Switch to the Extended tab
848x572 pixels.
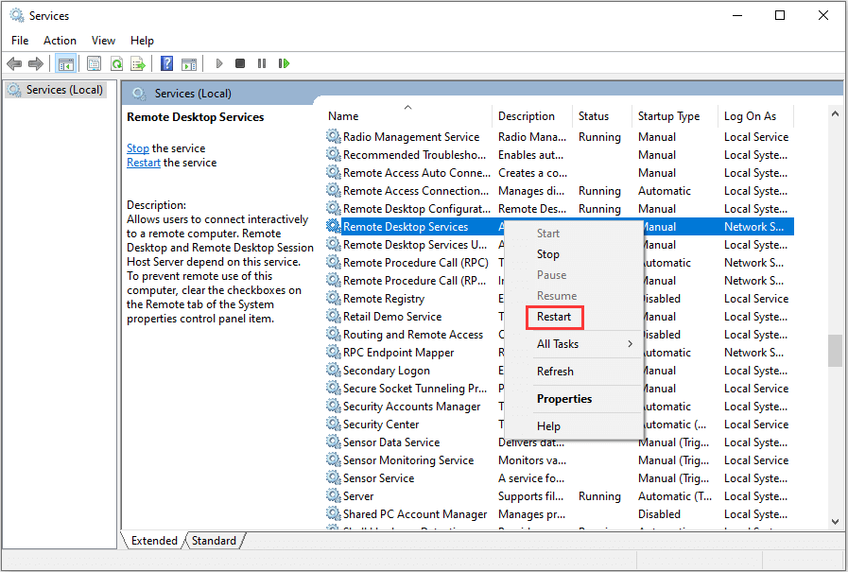154,541
